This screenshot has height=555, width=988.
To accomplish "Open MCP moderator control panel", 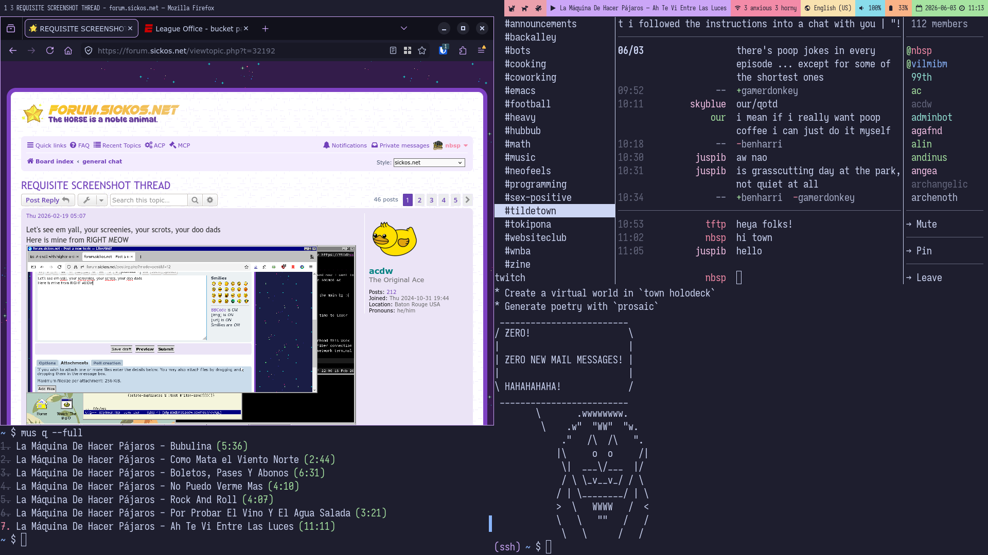I will point(180,145).
